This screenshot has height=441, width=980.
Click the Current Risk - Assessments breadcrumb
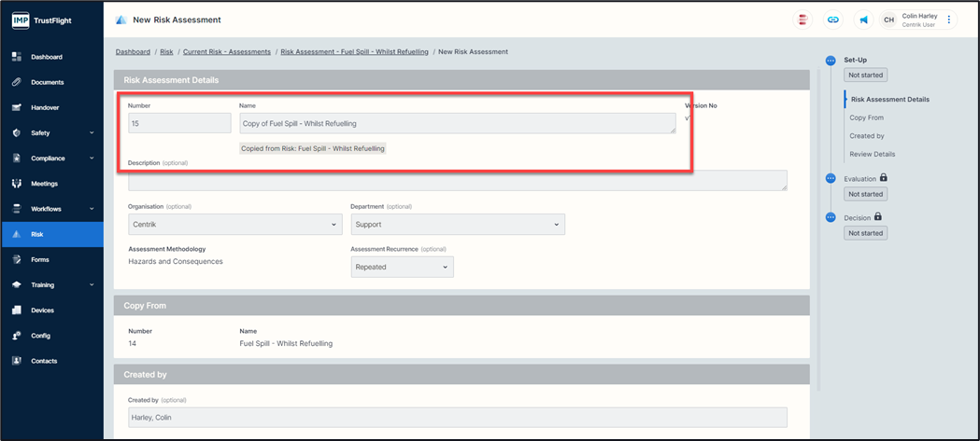point(227,52)
